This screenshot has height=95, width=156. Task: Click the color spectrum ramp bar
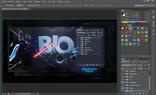tap(134, 22)
